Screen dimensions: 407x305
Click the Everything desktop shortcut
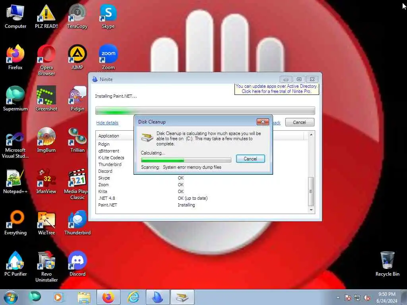click(16, 222)
